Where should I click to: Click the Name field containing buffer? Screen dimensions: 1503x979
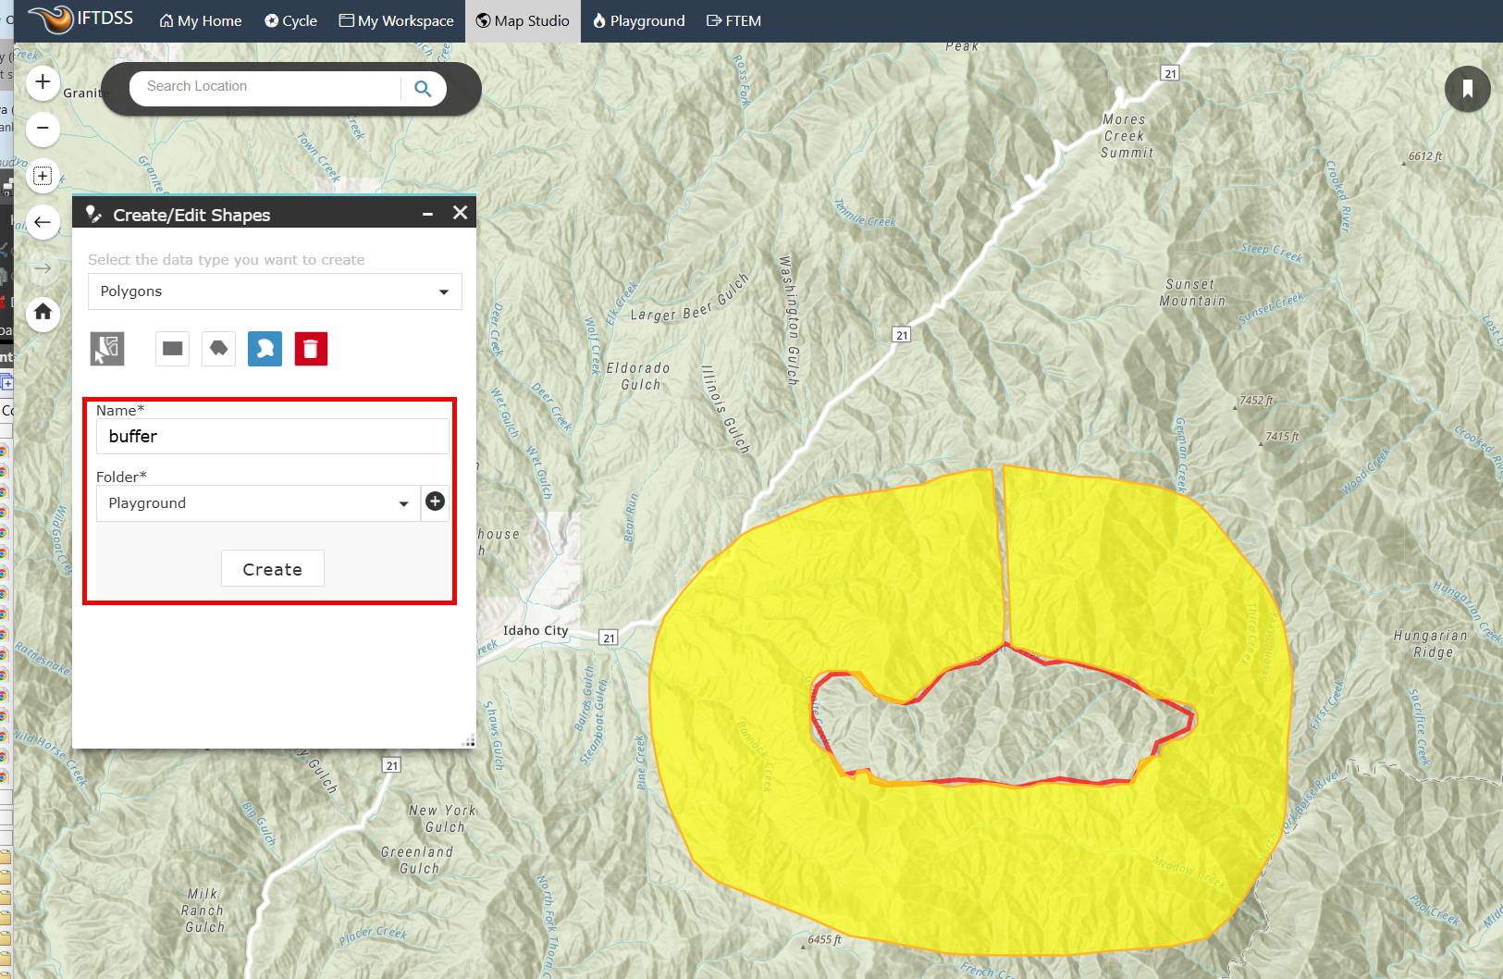click(273, 437)
